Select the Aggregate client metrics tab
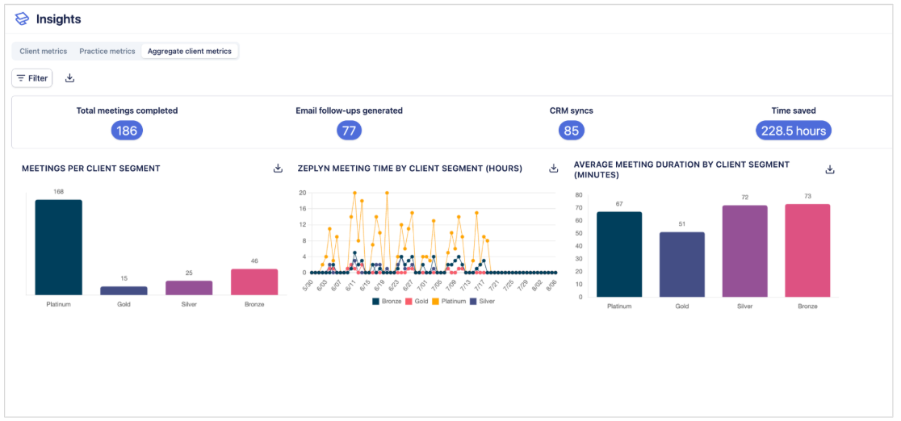Screen dimensions: 901x421 (x=189, y=52)
